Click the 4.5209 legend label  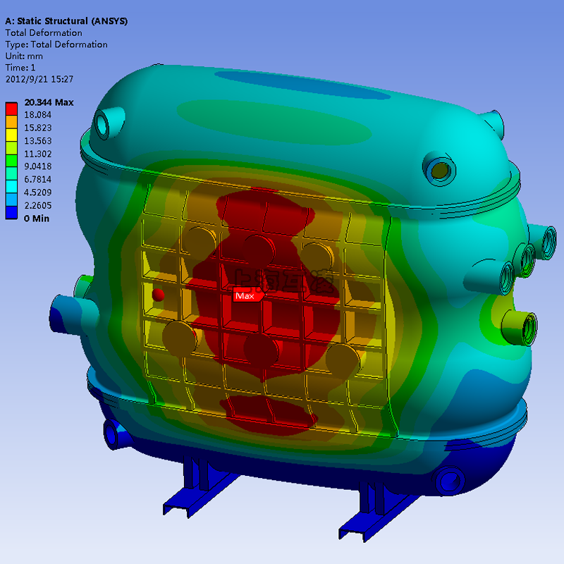tap(39, 192)
